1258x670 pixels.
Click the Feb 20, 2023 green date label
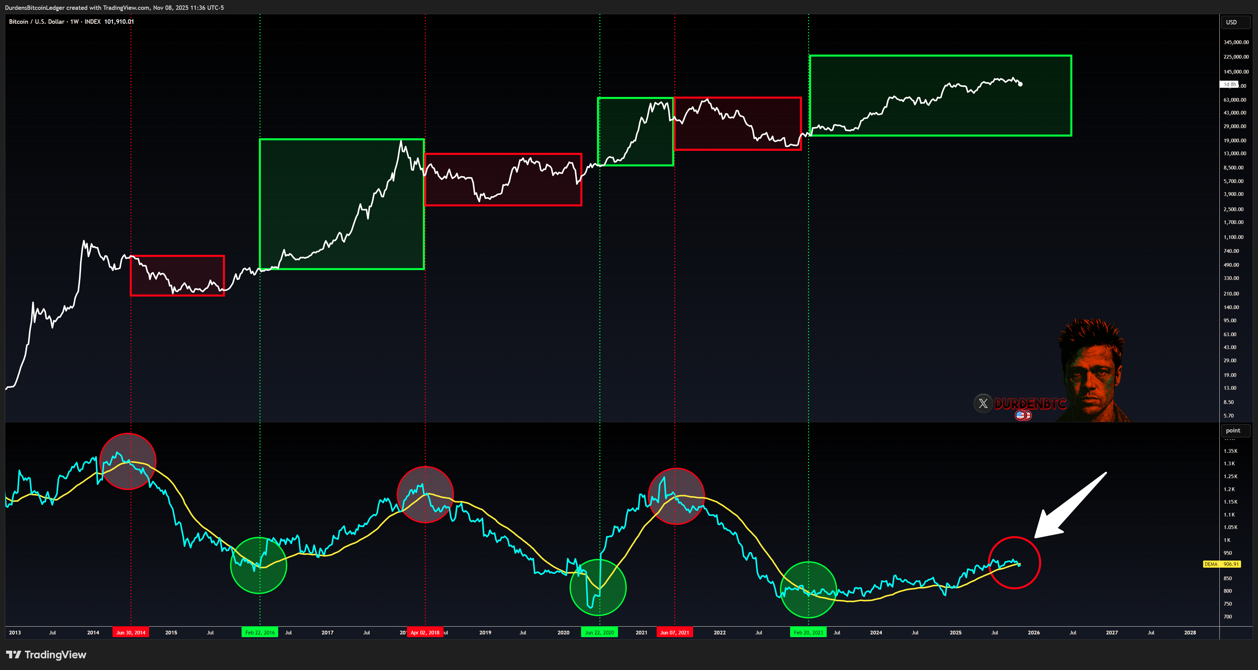(x=808, y=632)
